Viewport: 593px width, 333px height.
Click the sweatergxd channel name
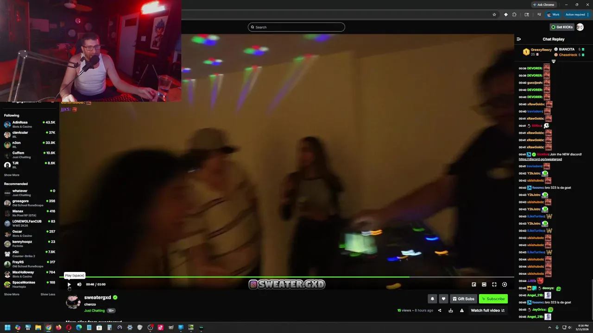[x=97, y=297]
